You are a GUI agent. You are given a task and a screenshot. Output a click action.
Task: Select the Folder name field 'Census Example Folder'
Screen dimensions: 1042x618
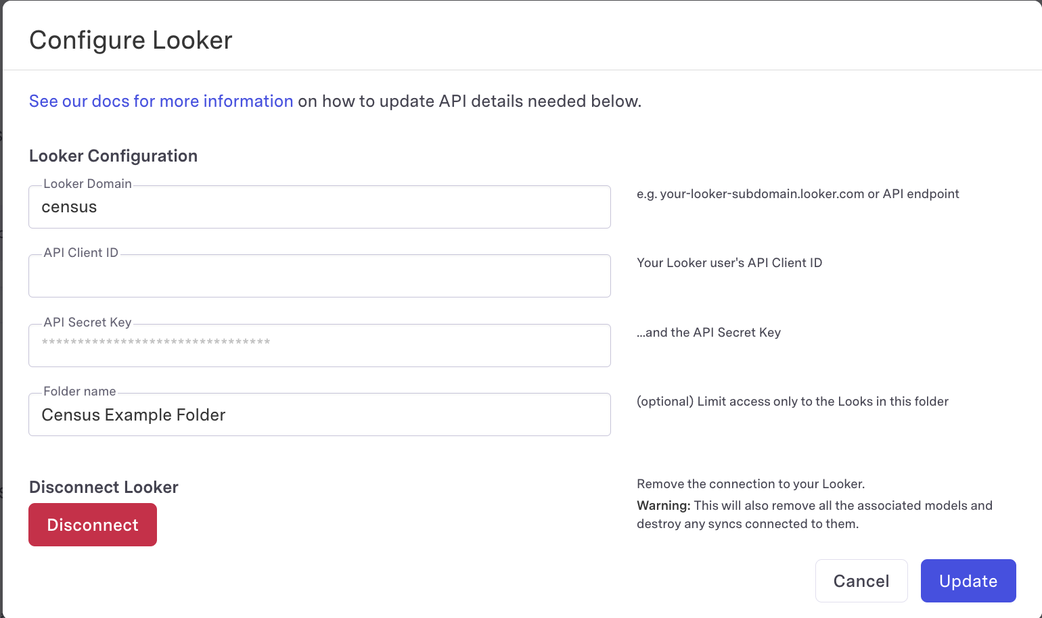(319, 415)
